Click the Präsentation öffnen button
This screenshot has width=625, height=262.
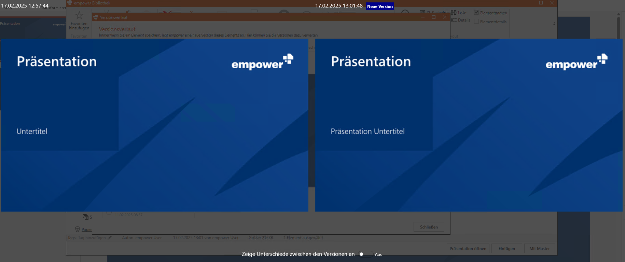point(468,249)
